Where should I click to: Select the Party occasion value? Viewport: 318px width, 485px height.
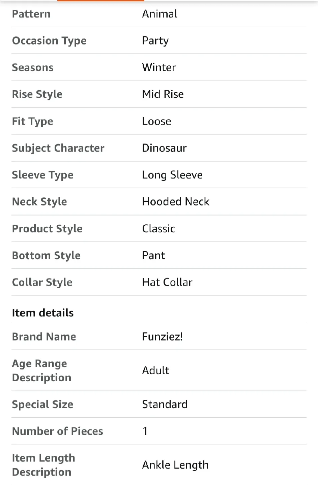point(155,41)
